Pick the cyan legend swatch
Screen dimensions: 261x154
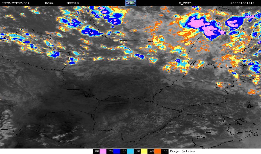pos(130,151)
